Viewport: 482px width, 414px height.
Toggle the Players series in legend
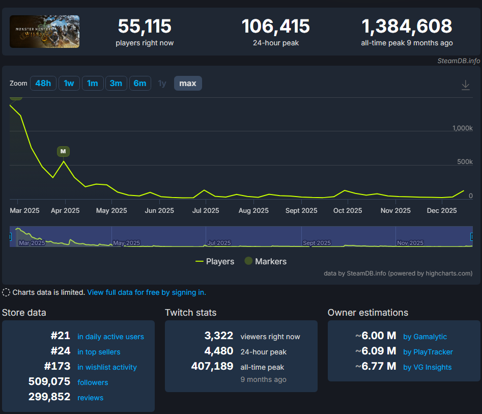215,261
